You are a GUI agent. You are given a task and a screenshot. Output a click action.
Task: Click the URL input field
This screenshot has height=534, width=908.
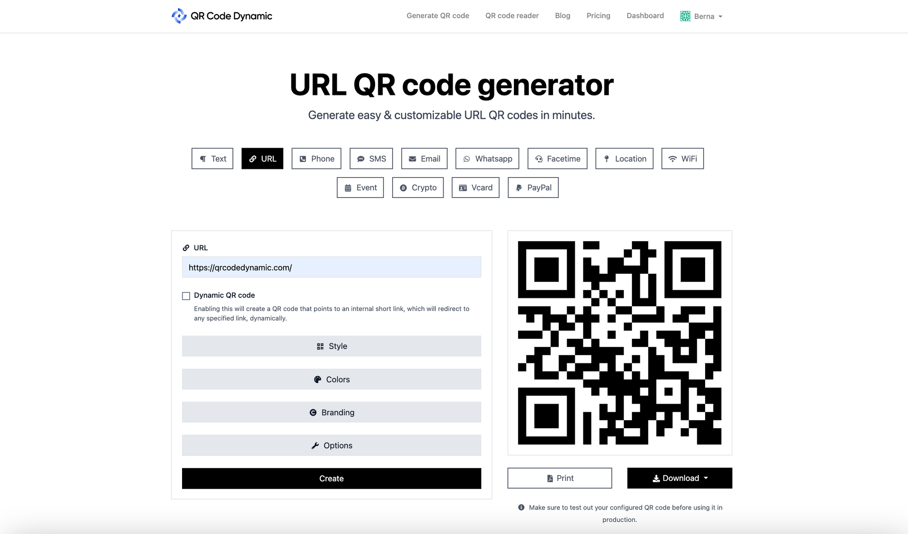pyautogui.click(x=332, y=267)
